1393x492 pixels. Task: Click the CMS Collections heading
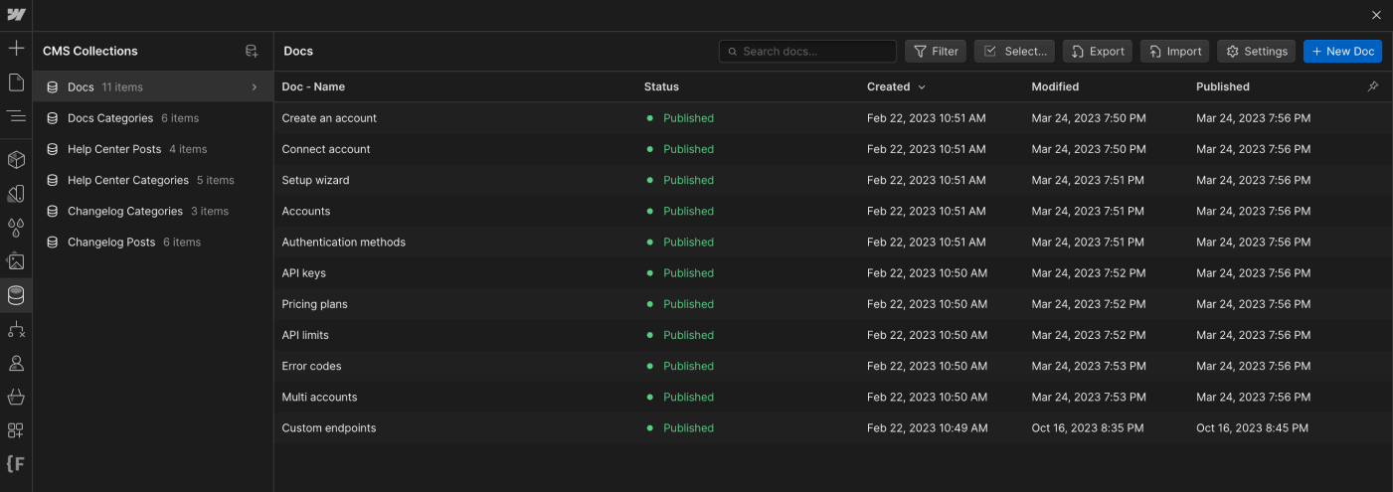tap(90, 51)
